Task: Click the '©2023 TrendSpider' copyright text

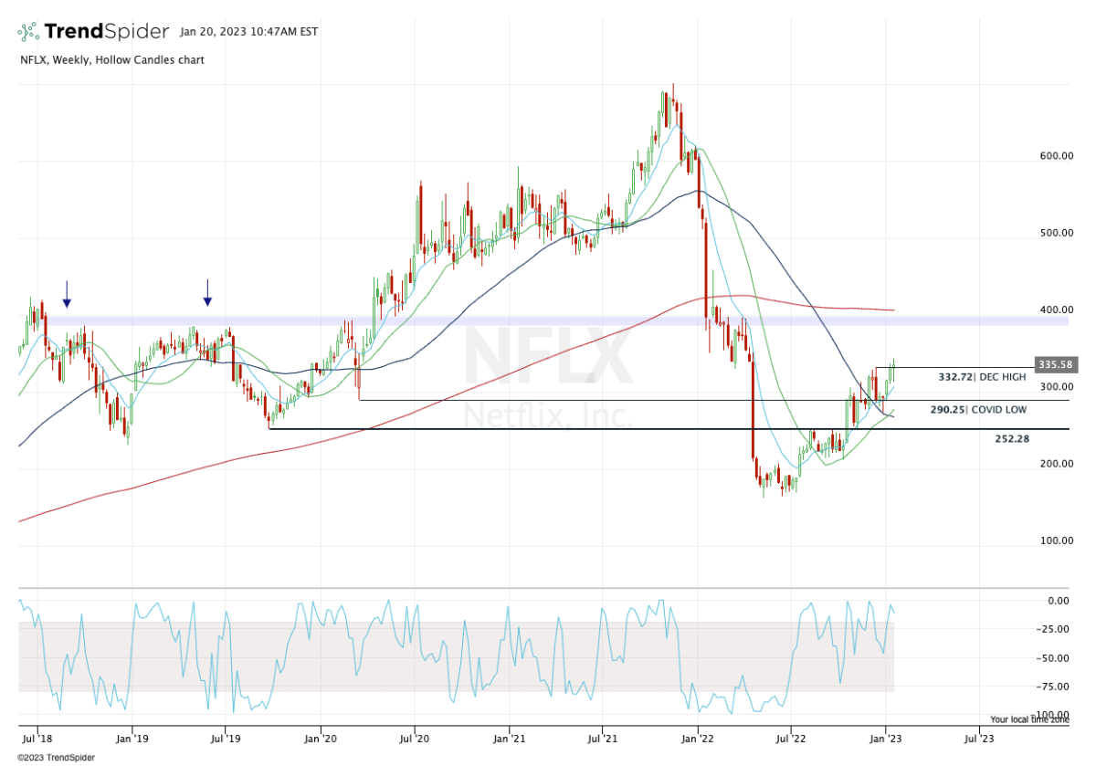Action: point(56,757)
